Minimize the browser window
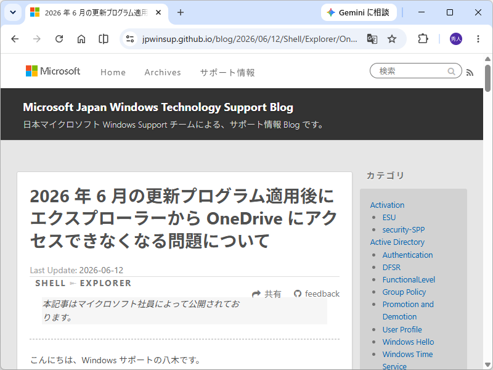 [x=422, y=12]
